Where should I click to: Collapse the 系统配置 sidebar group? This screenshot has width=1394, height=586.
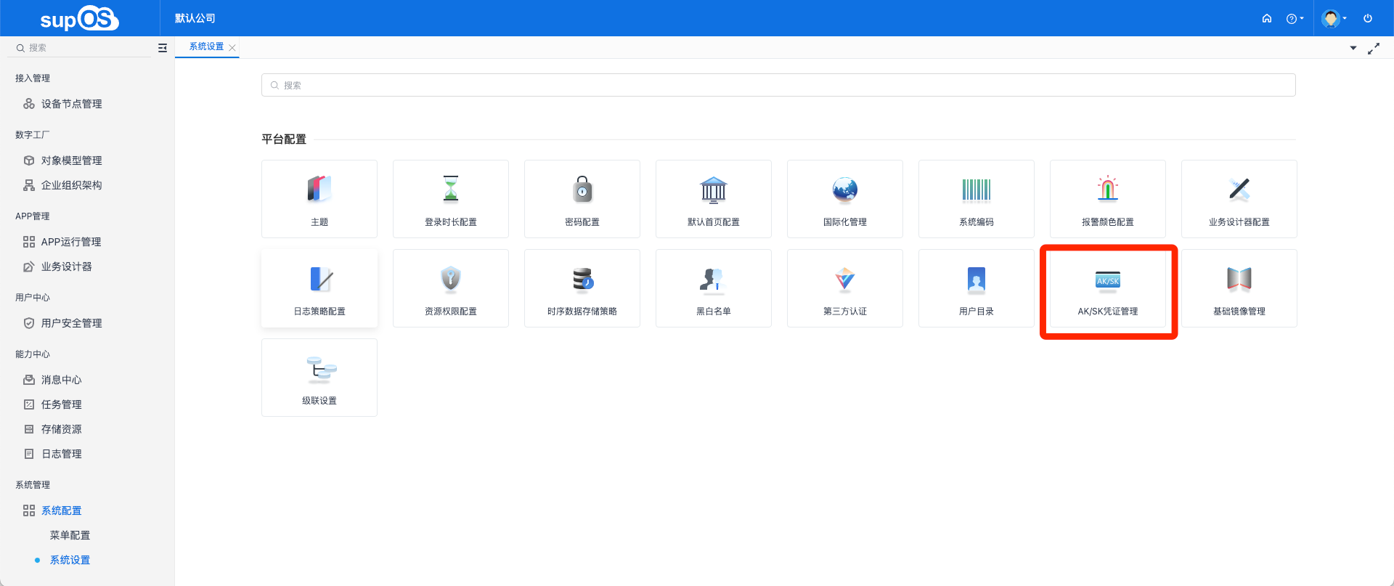click(x=62, y=510)
